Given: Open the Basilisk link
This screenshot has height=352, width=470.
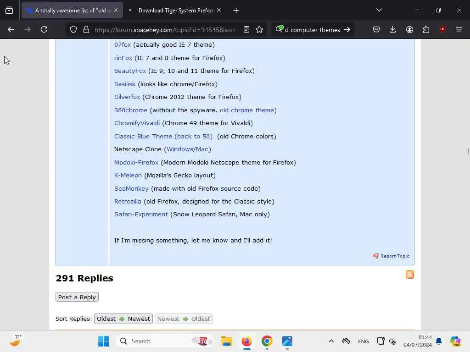Looking at the screenshot, I should click(125, 84).
